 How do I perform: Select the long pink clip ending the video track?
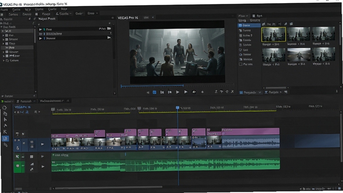tap(250, 131)
